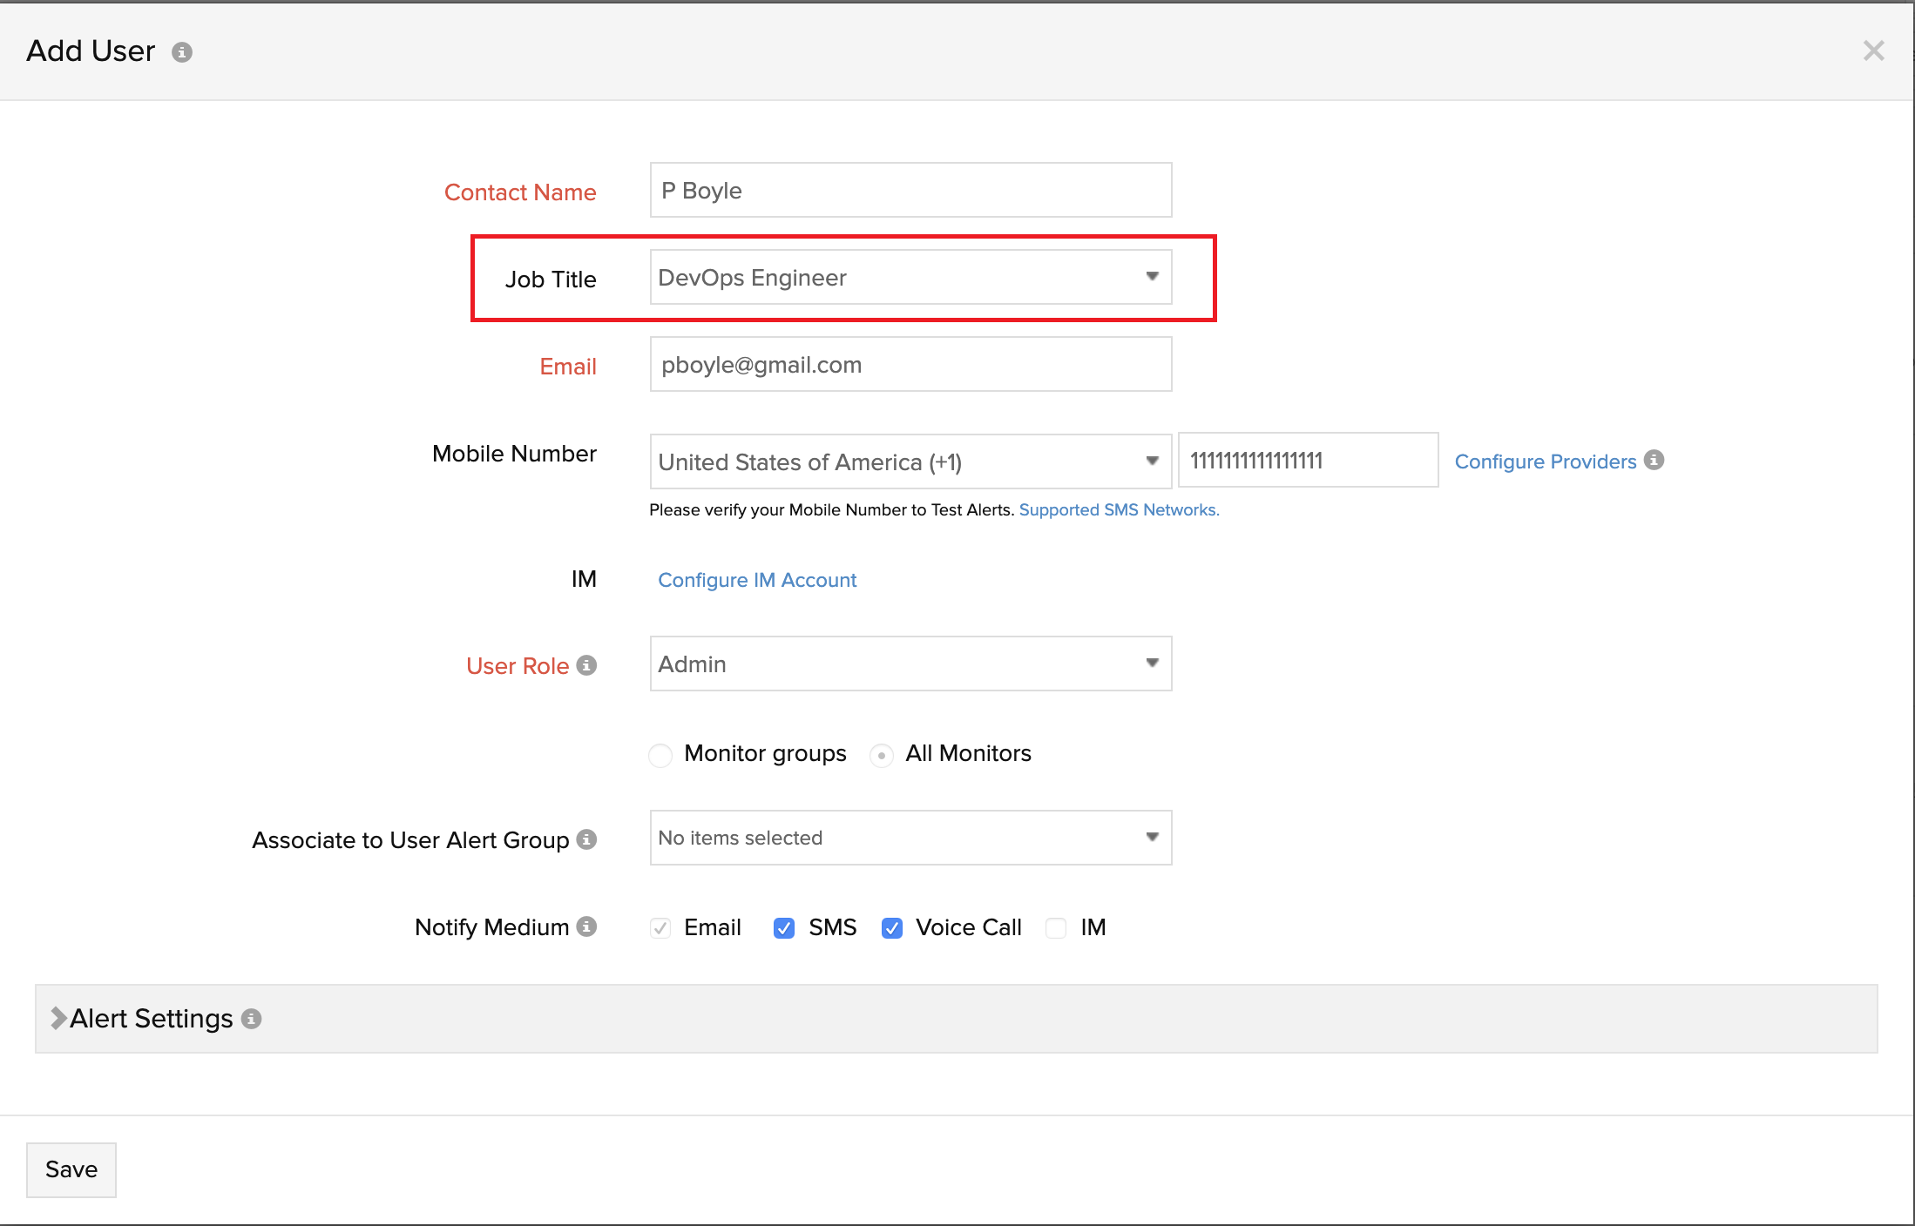Click User Role info icon

click(x=587, y=665)
